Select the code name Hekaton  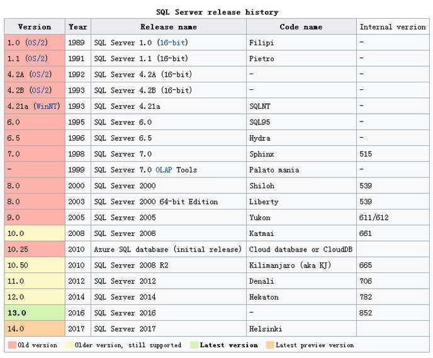point(264,297)
